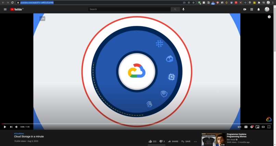
Task: Show the video info card icon
Action: [269, 17]
